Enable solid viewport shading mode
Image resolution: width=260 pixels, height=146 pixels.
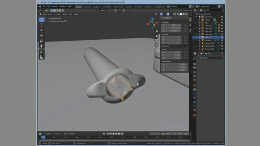181,14
